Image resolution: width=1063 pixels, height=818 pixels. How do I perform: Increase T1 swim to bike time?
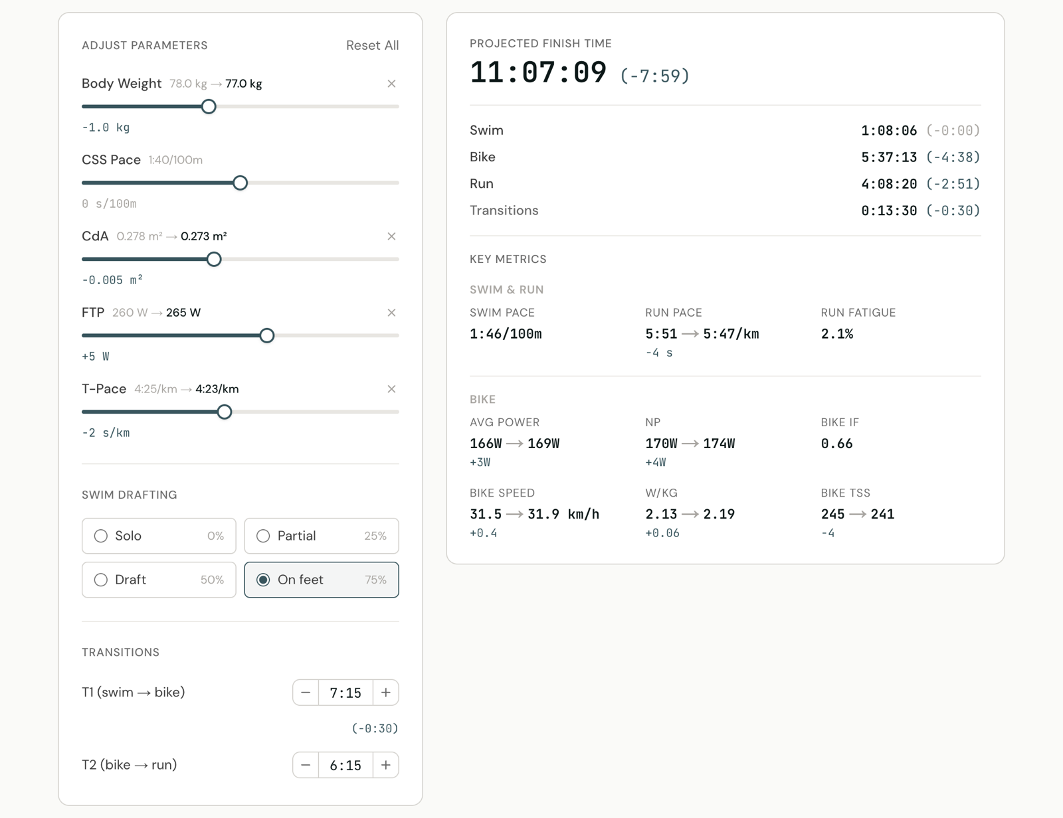(385, 693)
